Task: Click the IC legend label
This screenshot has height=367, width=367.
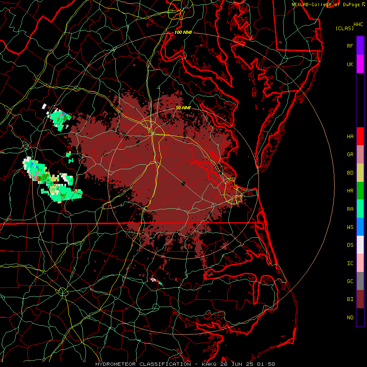Action: tap(350, 263)
